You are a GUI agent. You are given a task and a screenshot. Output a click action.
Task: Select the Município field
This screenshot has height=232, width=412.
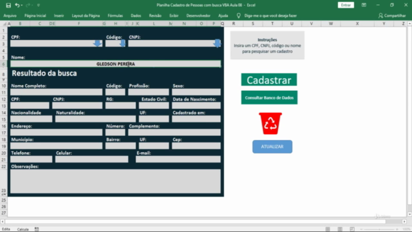click(x=56, y=146)
